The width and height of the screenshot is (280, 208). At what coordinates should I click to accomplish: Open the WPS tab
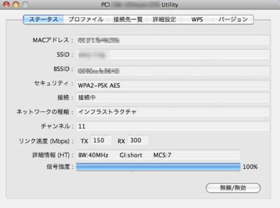point(197,20)
